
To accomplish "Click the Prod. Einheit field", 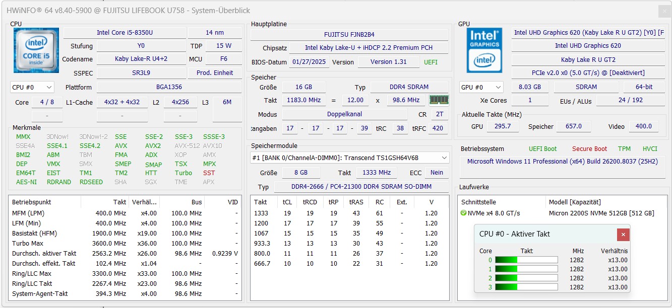I will coord(215,73).
